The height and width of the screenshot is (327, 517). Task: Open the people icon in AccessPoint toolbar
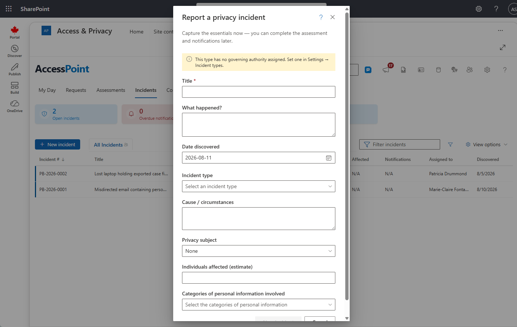[x=470, y=70]
